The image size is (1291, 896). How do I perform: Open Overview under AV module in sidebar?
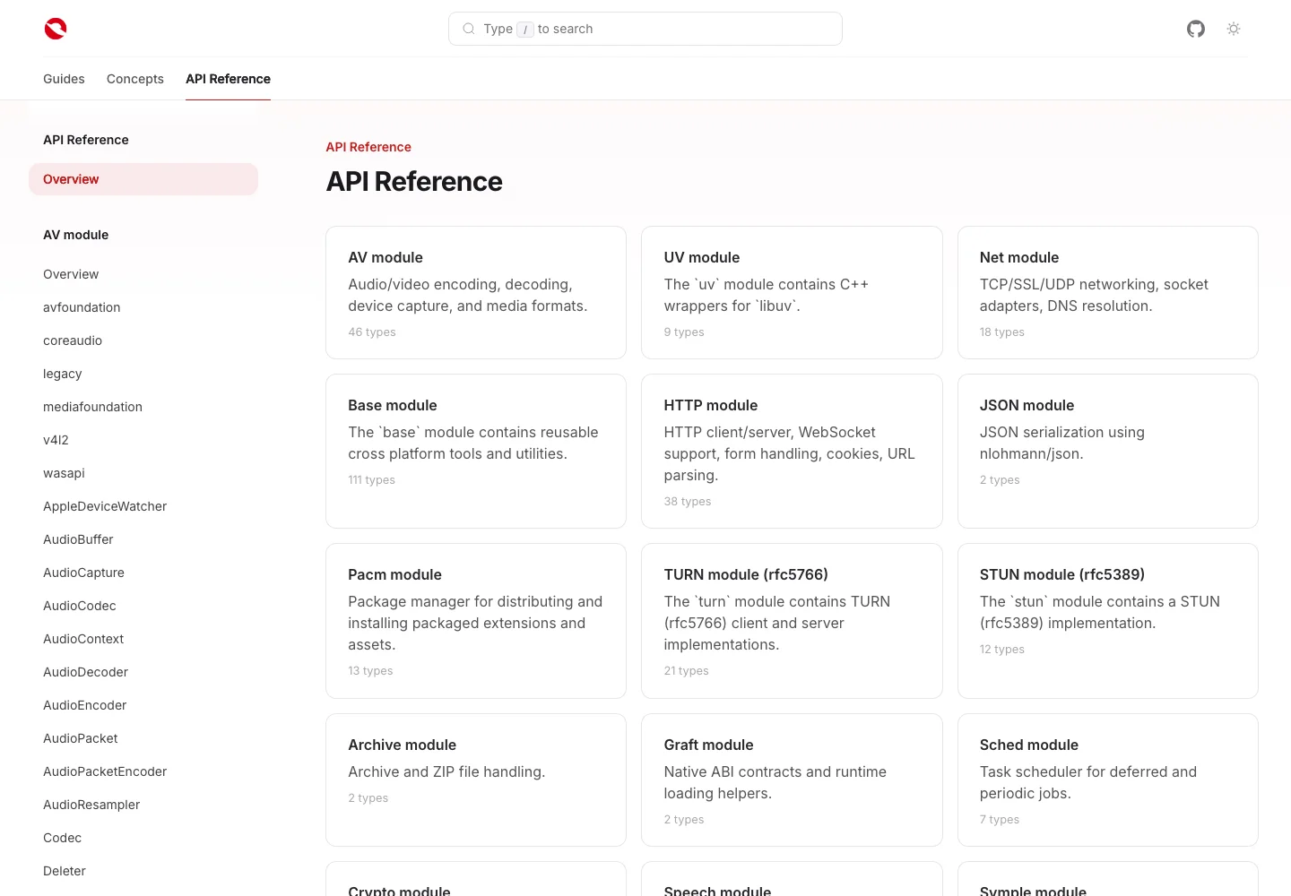[71, 274]
